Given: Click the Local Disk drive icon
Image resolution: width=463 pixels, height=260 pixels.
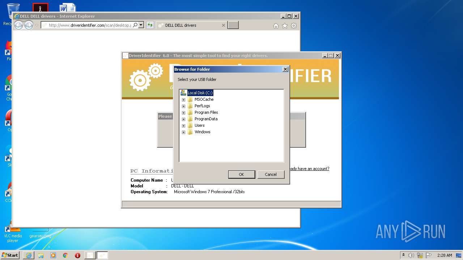Looking at the screenshot, I should (183, 93).
